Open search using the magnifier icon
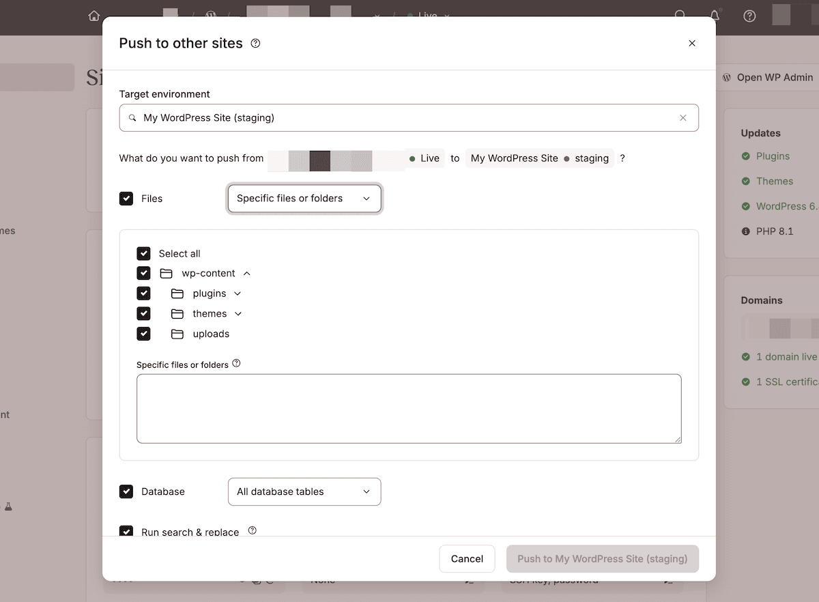The height and width of the screenshot is (602, 819). (x=680, y=16)
